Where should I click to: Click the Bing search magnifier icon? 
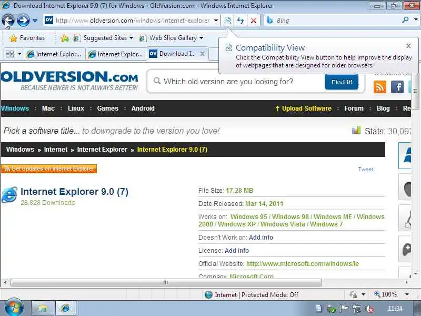[405, 20]
